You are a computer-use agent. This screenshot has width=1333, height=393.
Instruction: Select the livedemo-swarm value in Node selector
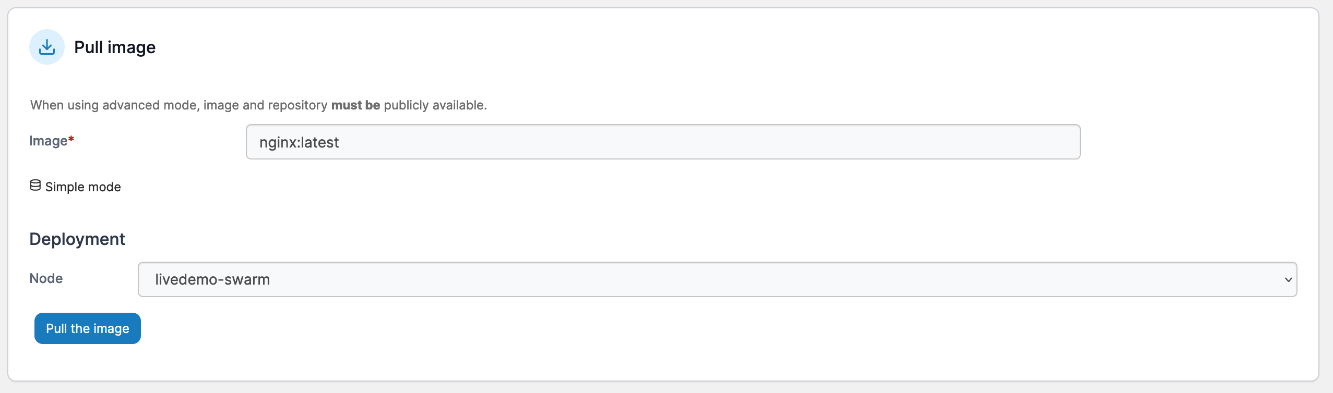(x=212, y=279)
